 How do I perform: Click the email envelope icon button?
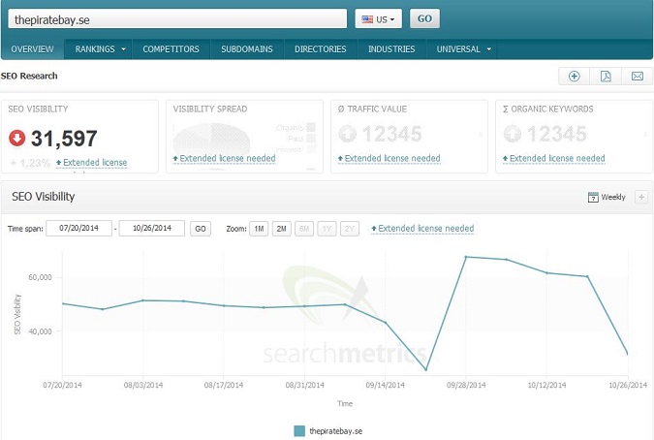(637, 77)
